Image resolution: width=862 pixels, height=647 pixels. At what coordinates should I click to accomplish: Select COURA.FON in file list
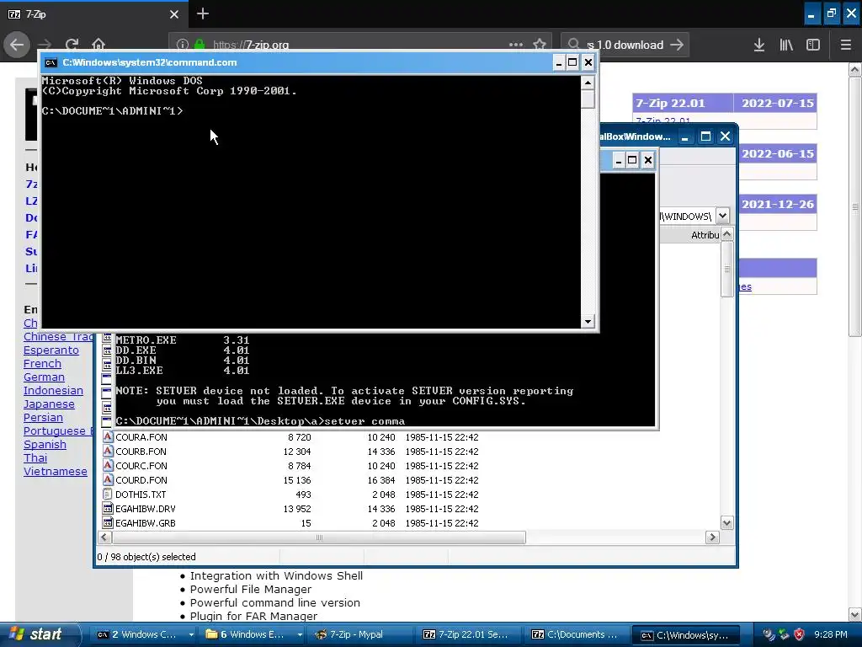pos(141,437)
